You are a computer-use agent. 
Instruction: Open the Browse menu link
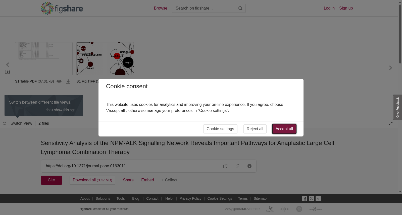click(161, 8)
